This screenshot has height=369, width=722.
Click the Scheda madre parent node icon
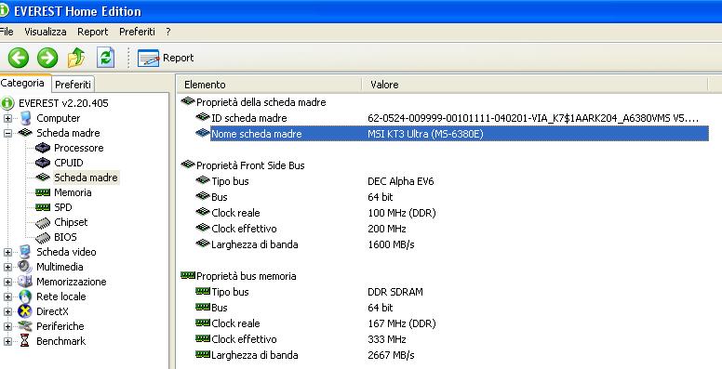[25, 133]
